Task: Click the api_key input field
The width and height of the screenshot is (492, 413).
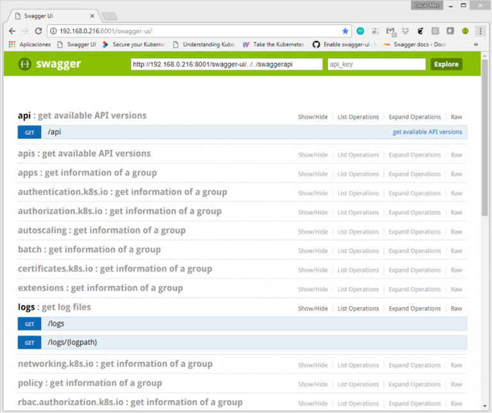Action: coord(377,64)
